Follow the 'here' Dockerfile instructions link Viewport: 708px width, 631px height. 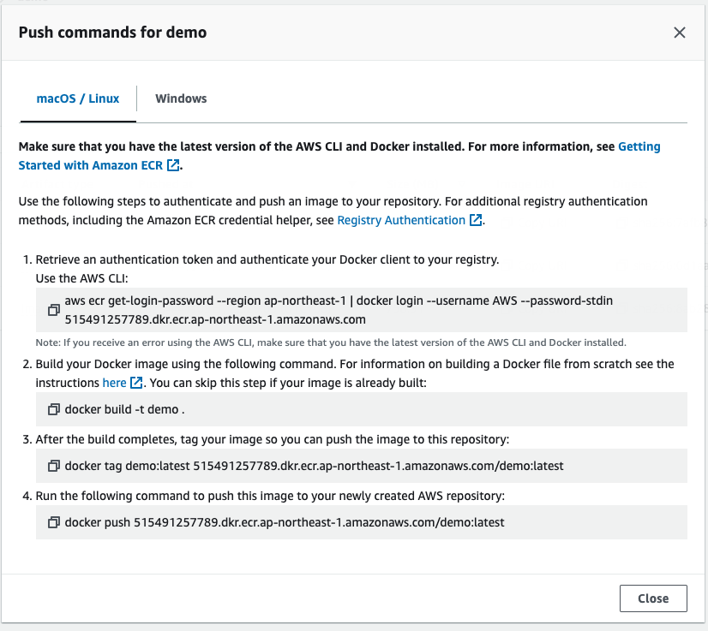(114, 383)
